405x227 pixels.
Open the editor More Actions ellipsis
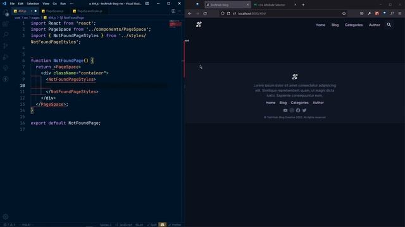point(180,11)
